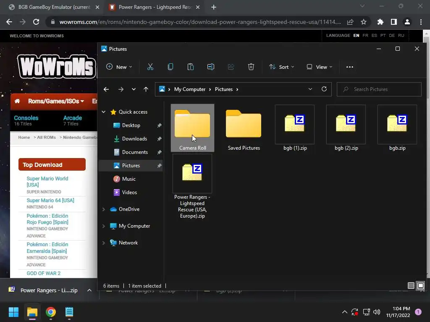Open a new Chrome tab

pyautogui.click(x=214, y=7)
